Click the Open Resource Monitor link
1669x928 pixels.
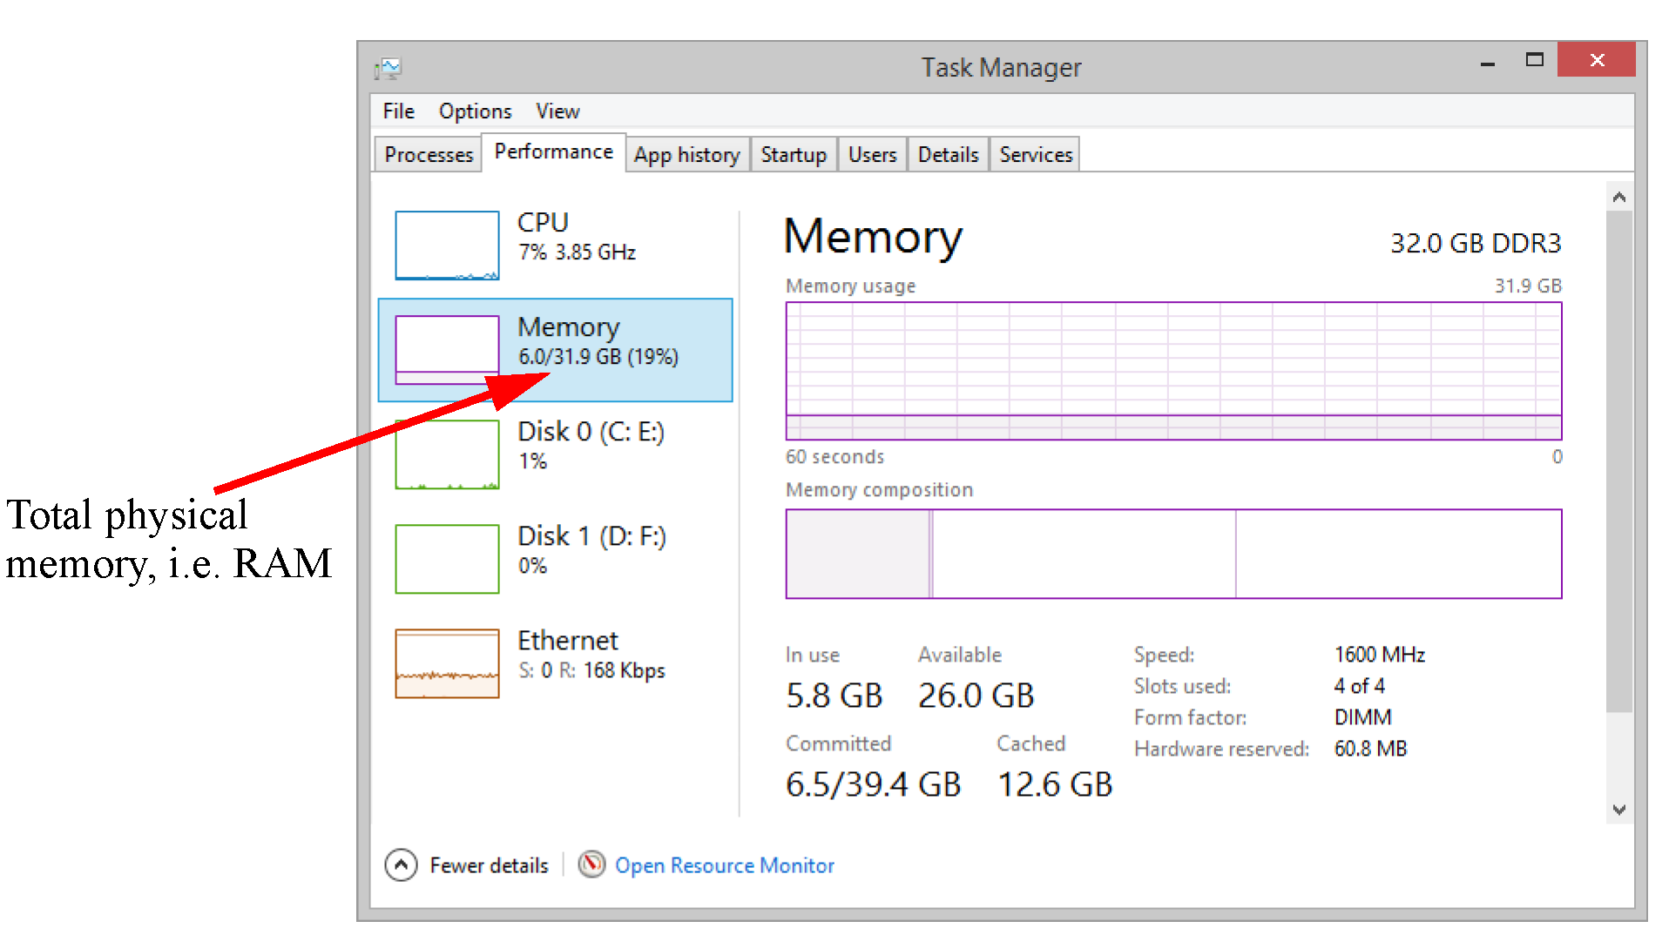coord(724,865)
